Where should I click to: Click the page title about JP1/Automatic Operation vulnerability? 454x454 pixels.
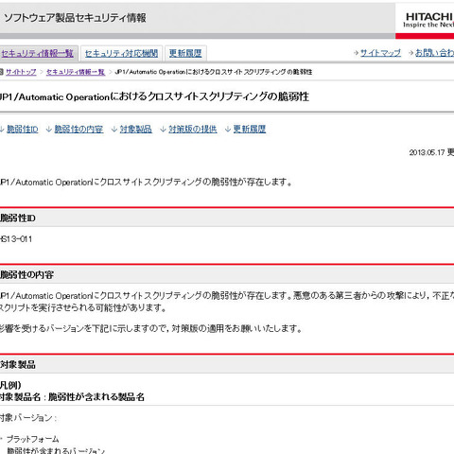point(154,96)
